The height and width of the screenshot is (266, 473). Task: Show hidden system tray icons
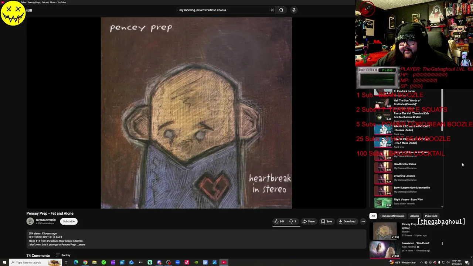(x=421, y=262)
